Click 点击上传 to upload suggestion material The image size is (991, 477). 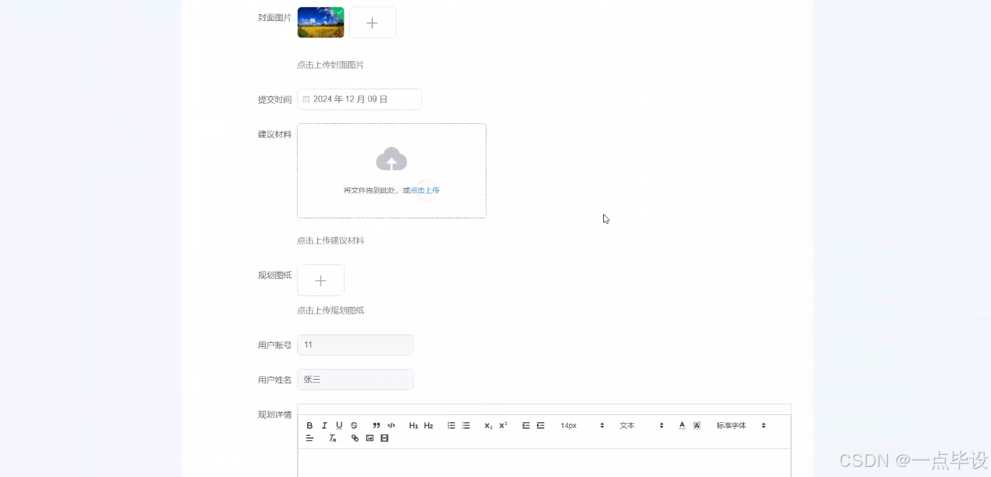[x=424, y=190]
